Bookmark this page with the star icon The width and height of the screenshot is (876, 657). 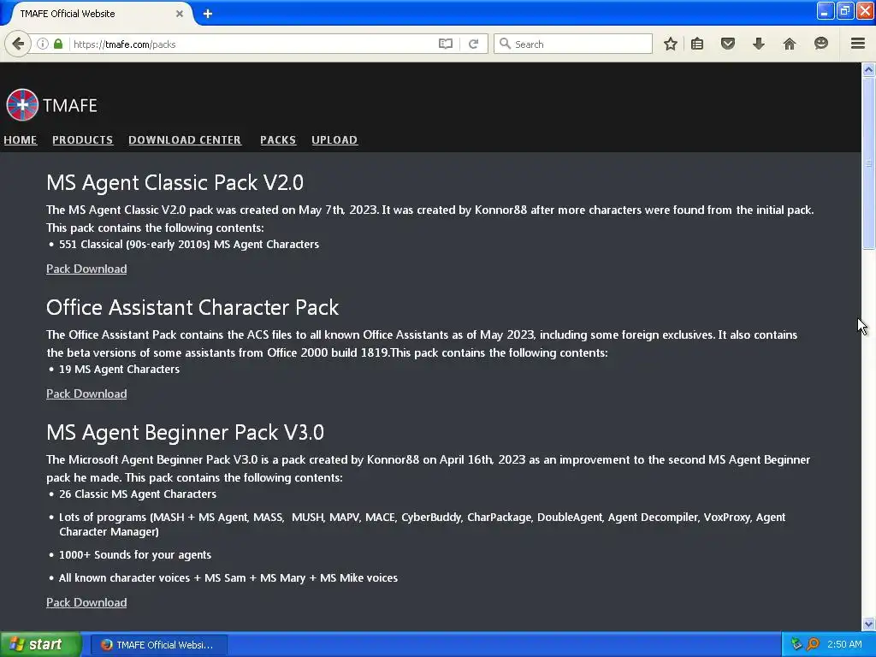(x=671, y=44)
